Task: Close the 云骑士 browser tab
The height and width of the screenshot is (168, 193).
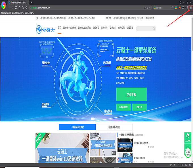Action: (x=28, y=2)
